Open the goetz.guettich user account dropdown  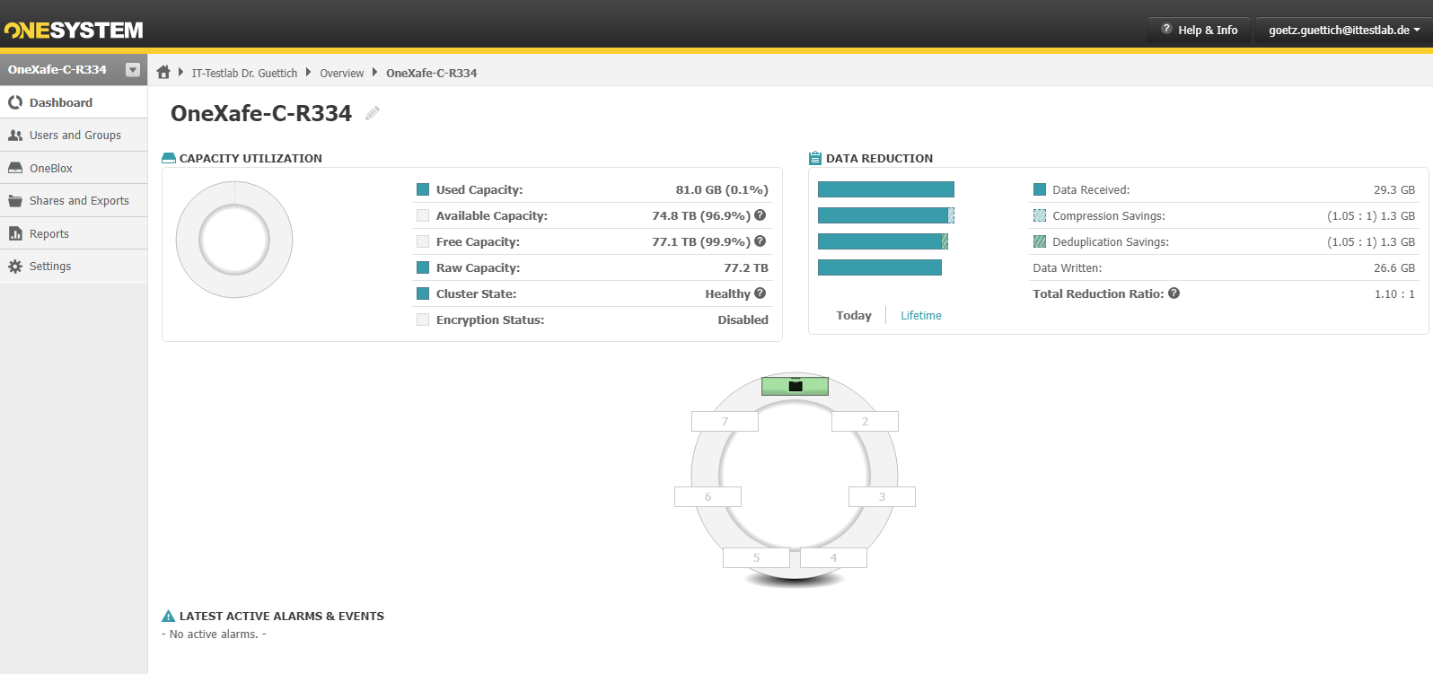click(1343, 30)
